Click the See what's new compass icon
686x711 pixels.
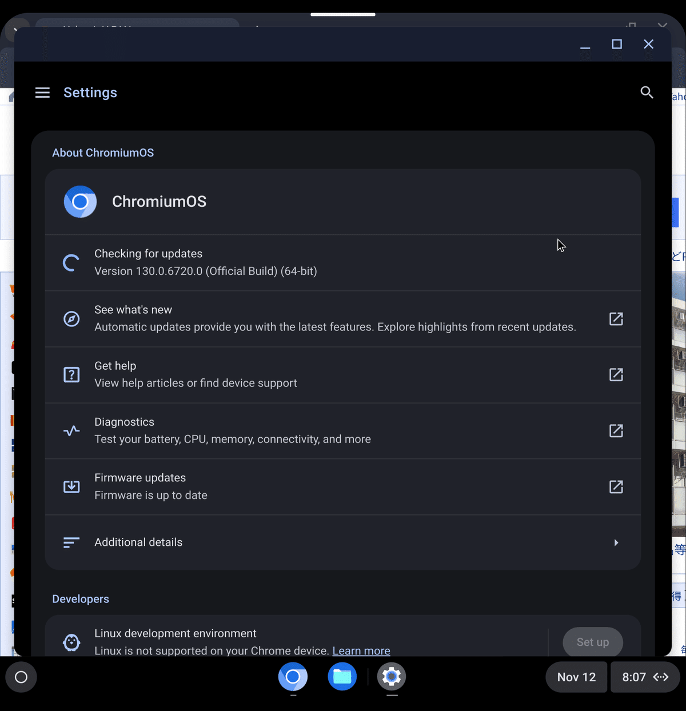tap(71, 319)
